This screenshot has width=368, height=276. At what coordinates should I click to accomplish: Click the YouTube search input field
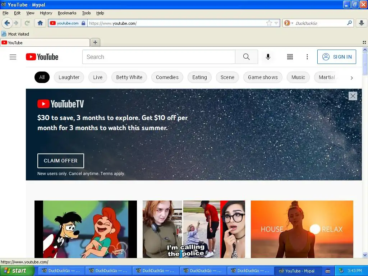click(159, 57)
